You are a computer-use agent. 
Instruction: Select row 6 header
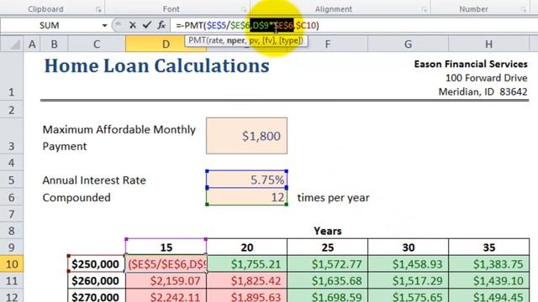(x=11, y=197)
